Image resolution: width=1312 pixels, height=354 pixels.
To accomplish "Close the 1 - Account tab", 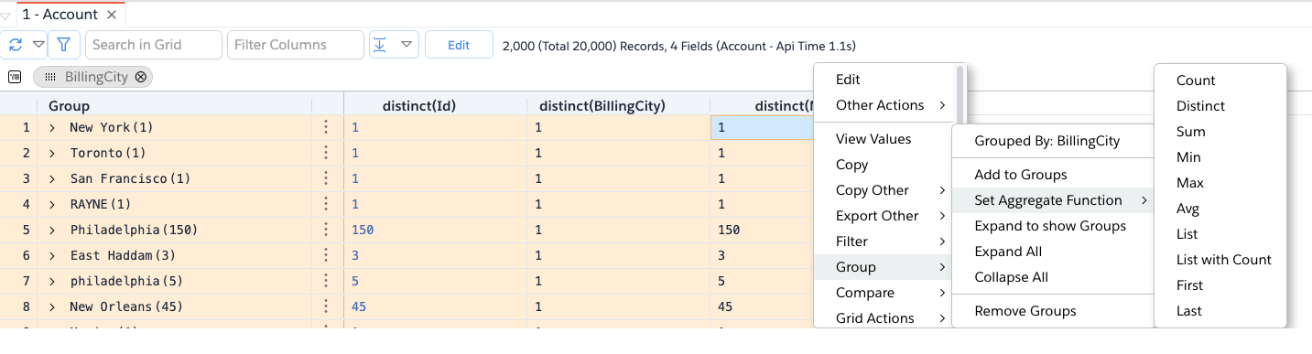I will coord(112,15).
